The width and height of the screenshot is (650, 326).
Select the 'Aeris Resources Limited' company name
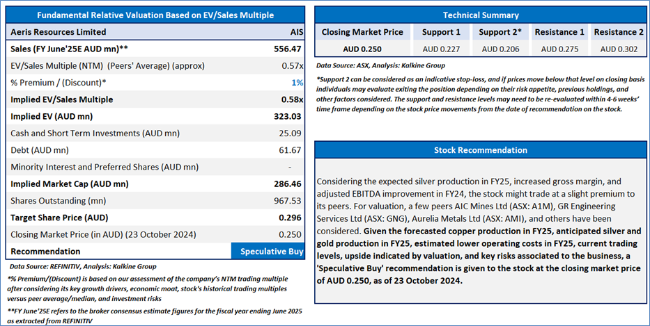[59, 32]
